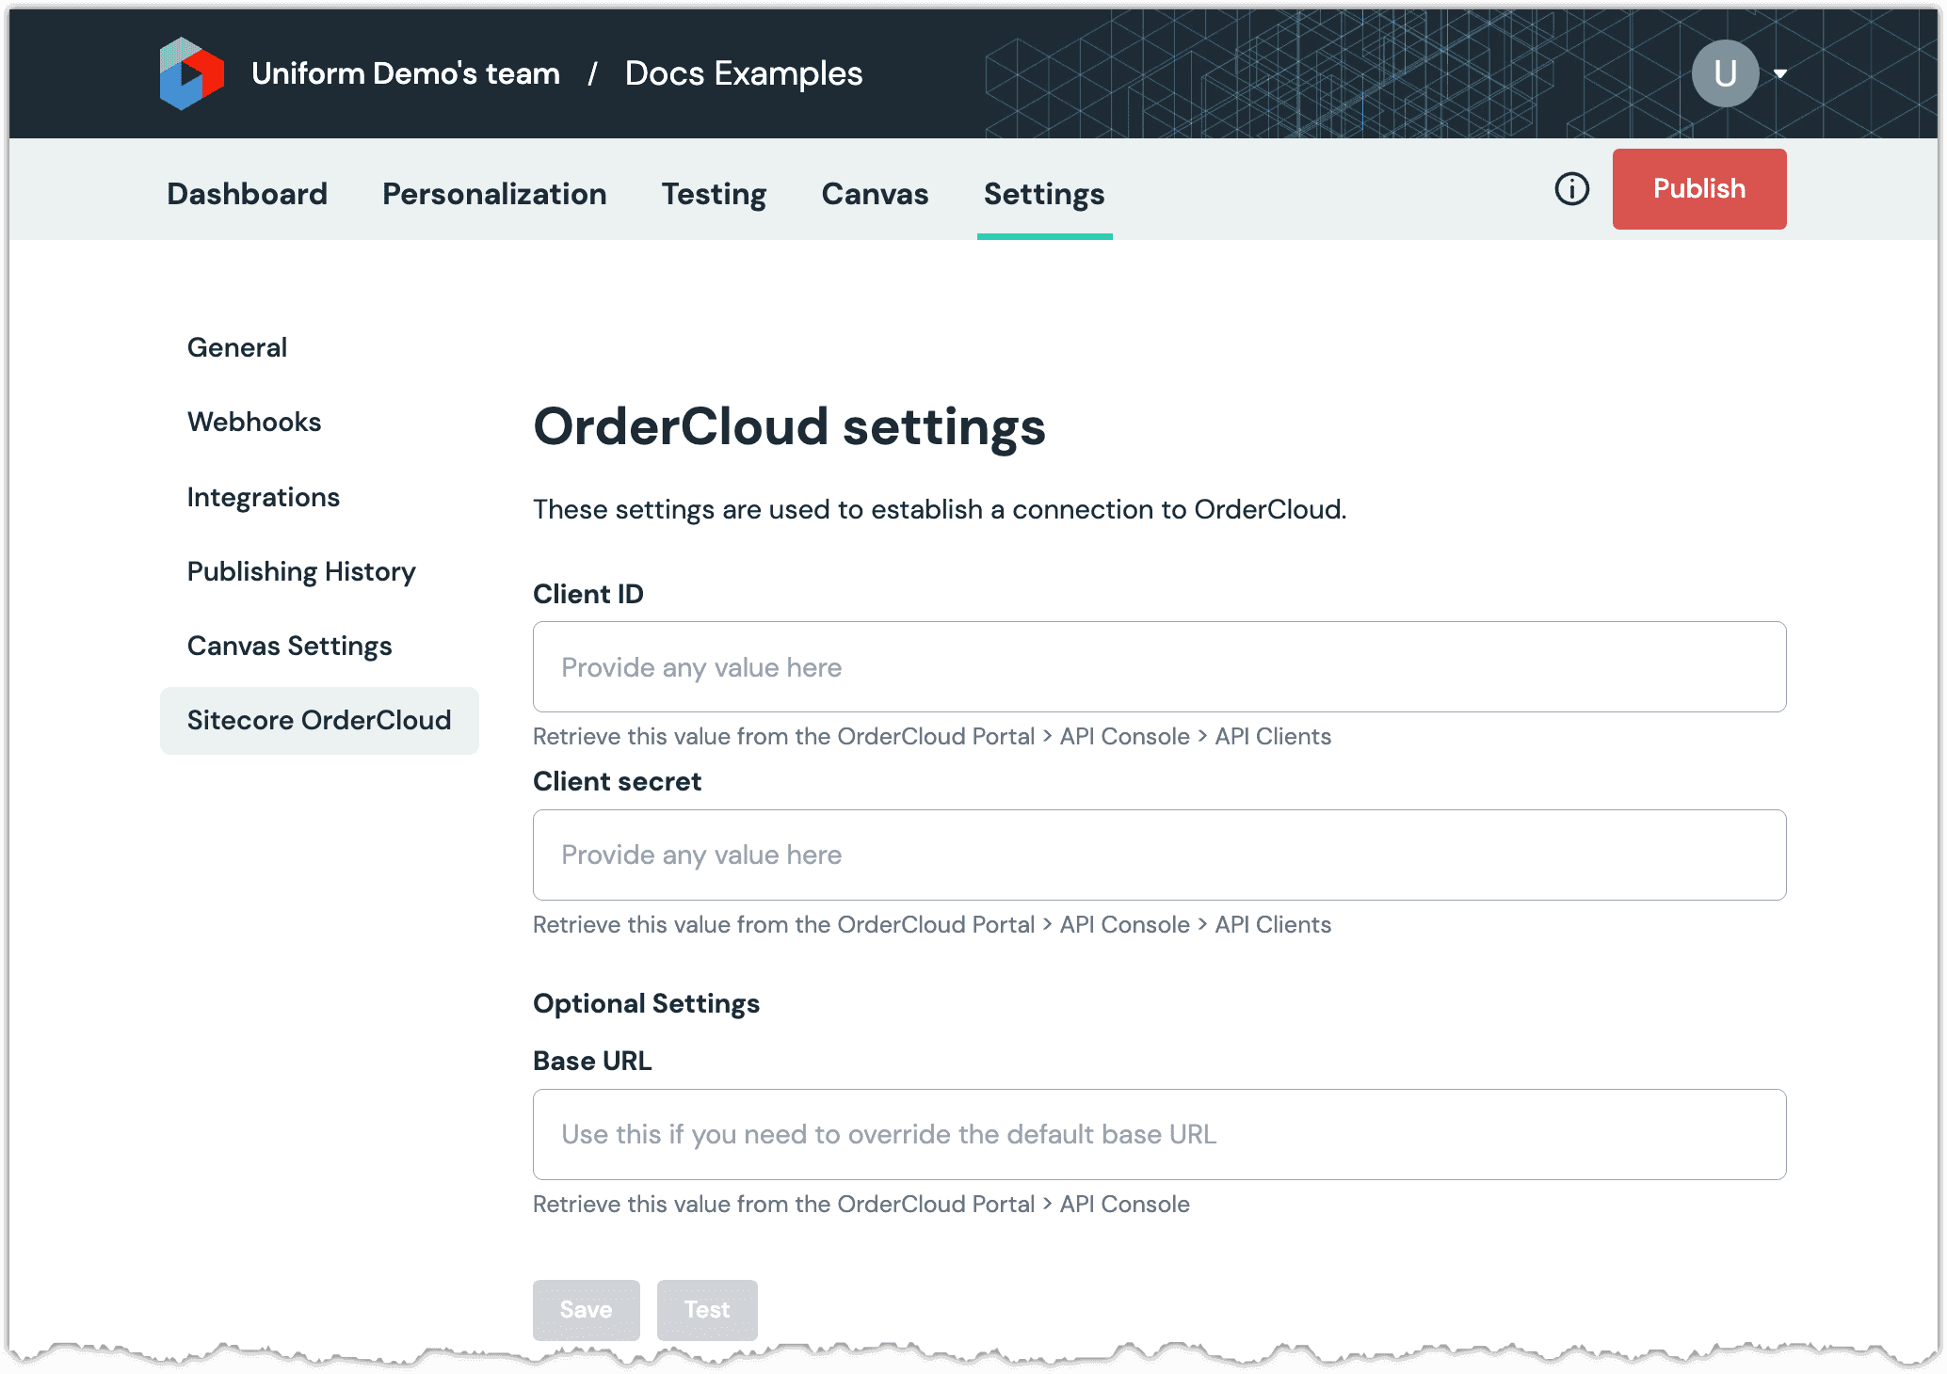The image size is (1947, 1374).
Task: Click the U user avatar
Action: pos(1725,73)
